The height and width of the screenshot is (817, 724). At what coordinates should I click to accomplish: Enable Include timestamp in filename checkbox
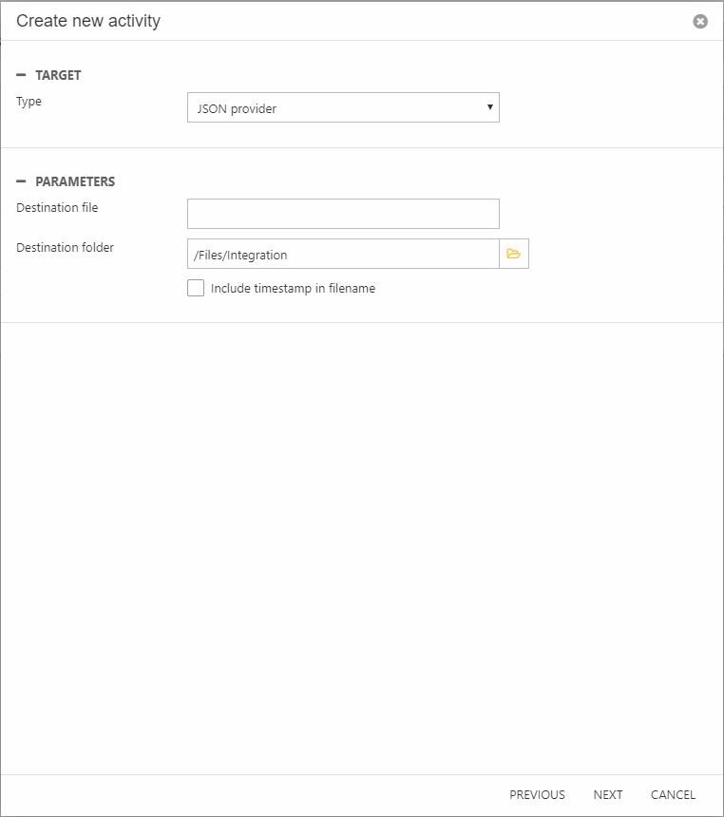click(196, 288)
